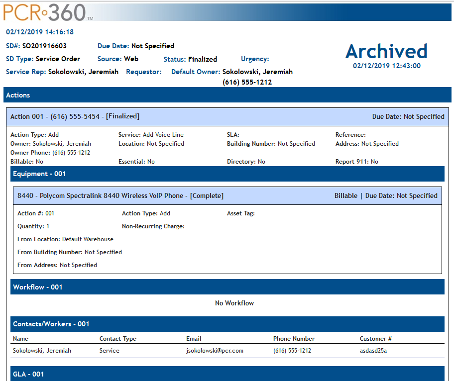Viewport: 454px width, 381px height.
Task: Click Action 001 Due Date: Not Specified
Action: tap(408, 116)
